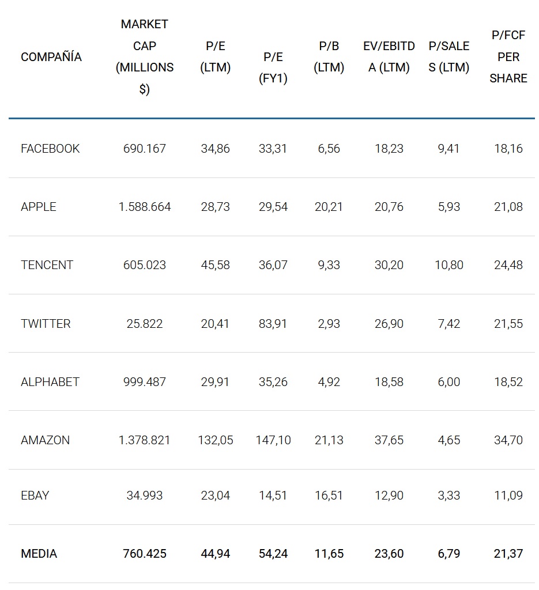Select the TWITTER company name cell

click(46, 324)
